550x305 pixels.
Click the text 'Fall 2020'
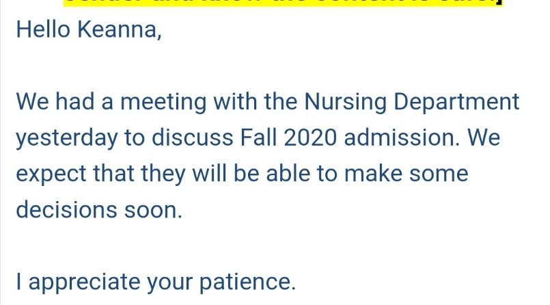click(289, 137)
